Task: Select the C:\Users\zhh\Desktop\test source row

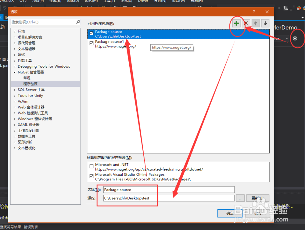Action: pos(178,34)
